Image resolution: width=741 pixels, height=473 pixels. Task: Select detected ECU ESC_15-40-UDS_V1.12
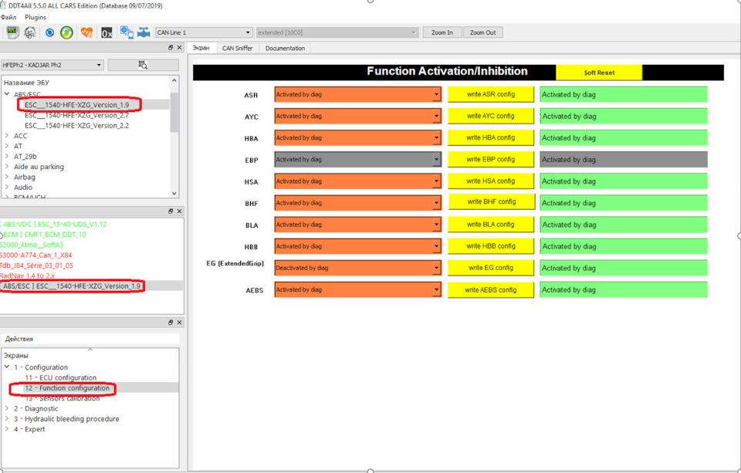point(53,224)
